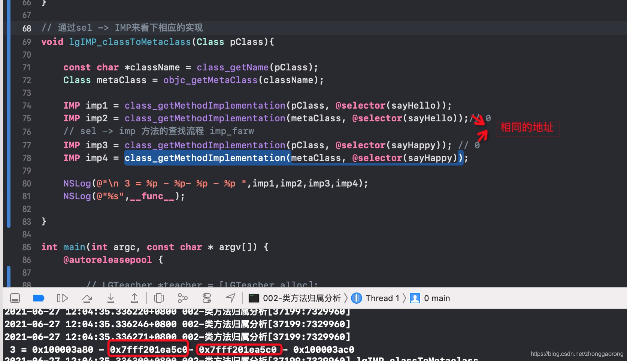
Task: Click the highlighted class_getMethodImplementation on line 78
Action: 205,158
